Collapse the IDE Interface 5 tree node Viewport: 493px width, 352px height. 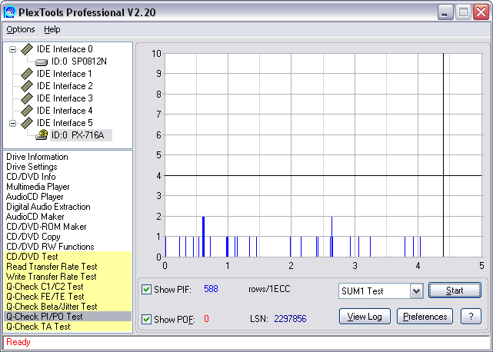pyautogui.click(x=12, y=123)
